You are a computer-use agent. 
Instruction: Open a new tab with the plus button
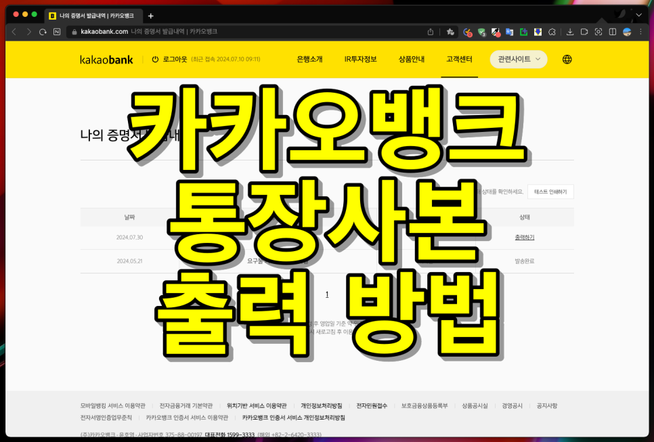[150, 16]
